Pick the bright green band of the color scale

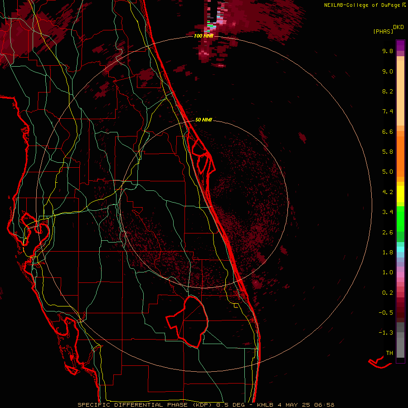click(400, 219)
